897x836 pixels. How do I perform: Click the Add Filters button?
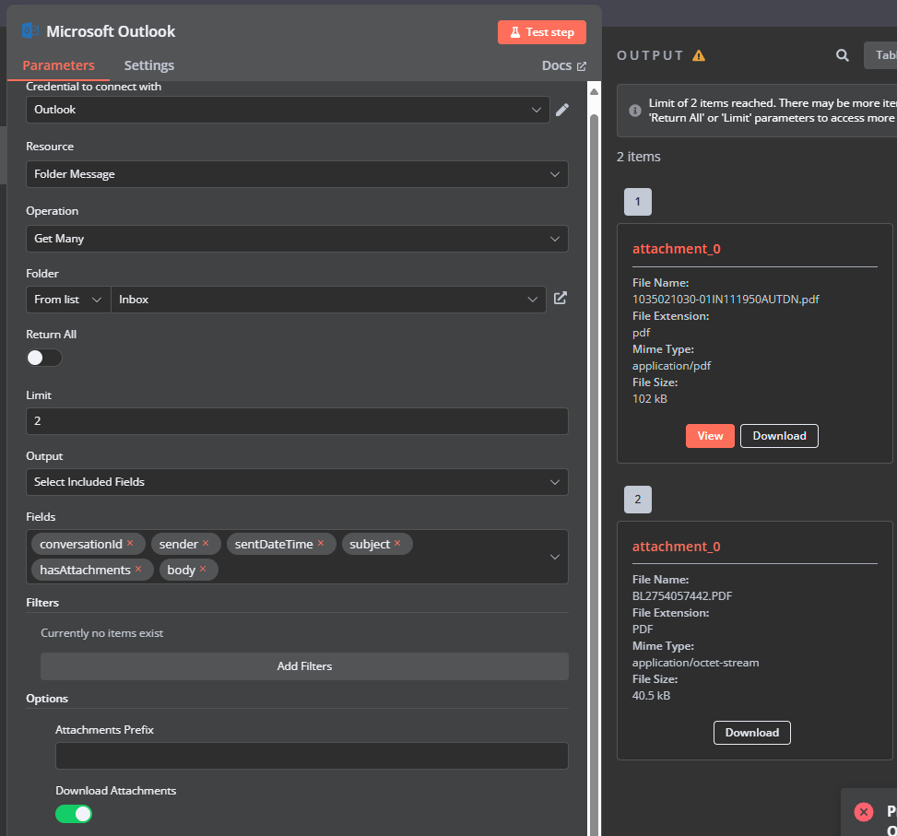304,666
